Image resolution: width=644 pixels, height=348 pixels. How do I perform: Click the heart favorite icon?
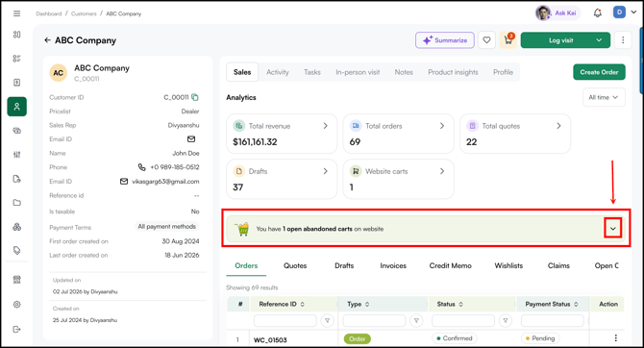[486, 40]
